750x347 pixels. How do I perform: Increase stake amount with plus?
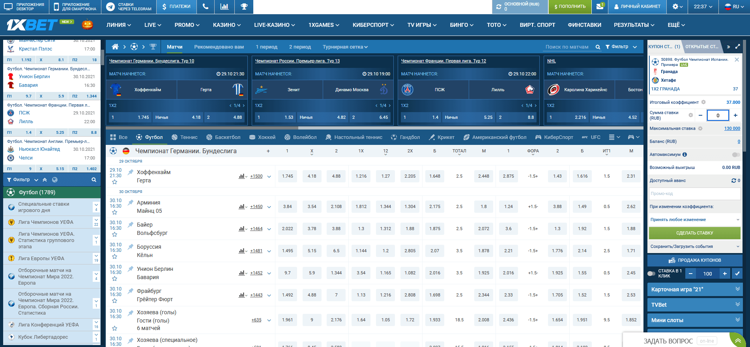click(x=735, y=115)
